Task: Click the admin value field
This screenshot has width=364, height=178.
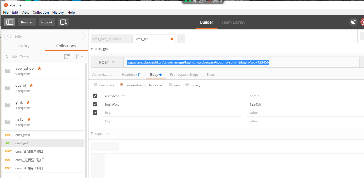Action: point(305,96)
